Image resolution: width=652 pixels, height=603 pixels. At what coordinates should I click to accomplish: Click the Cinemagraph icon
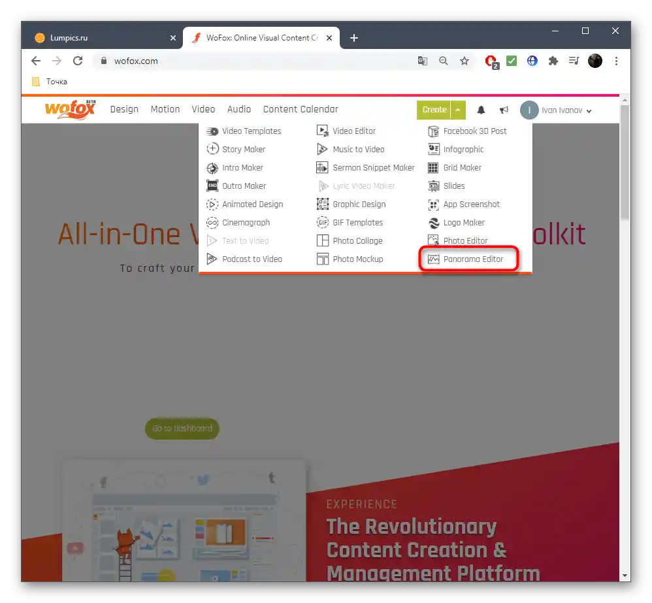click(x=212, y=223)
